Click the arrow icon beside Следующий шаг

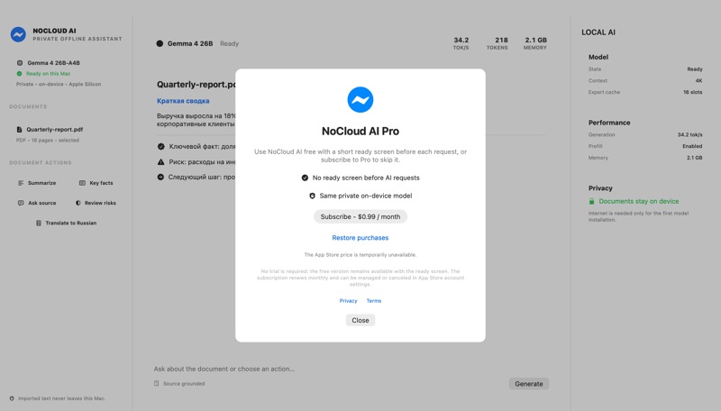tap(160, 177)
